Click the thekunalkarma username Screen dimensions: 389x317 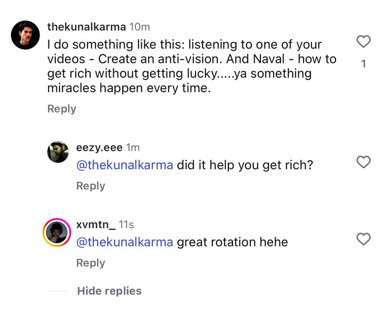pos(86,26)
